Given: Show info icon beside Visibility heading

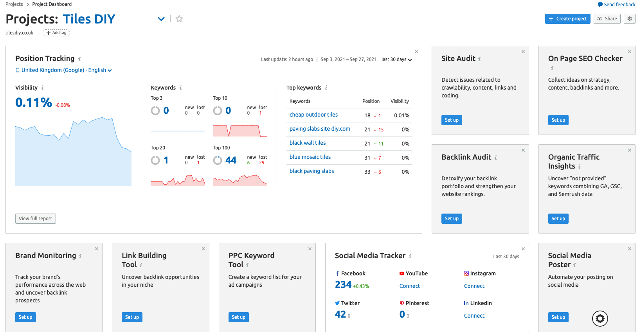Looking at the screenshot, I should pos(42,88).
